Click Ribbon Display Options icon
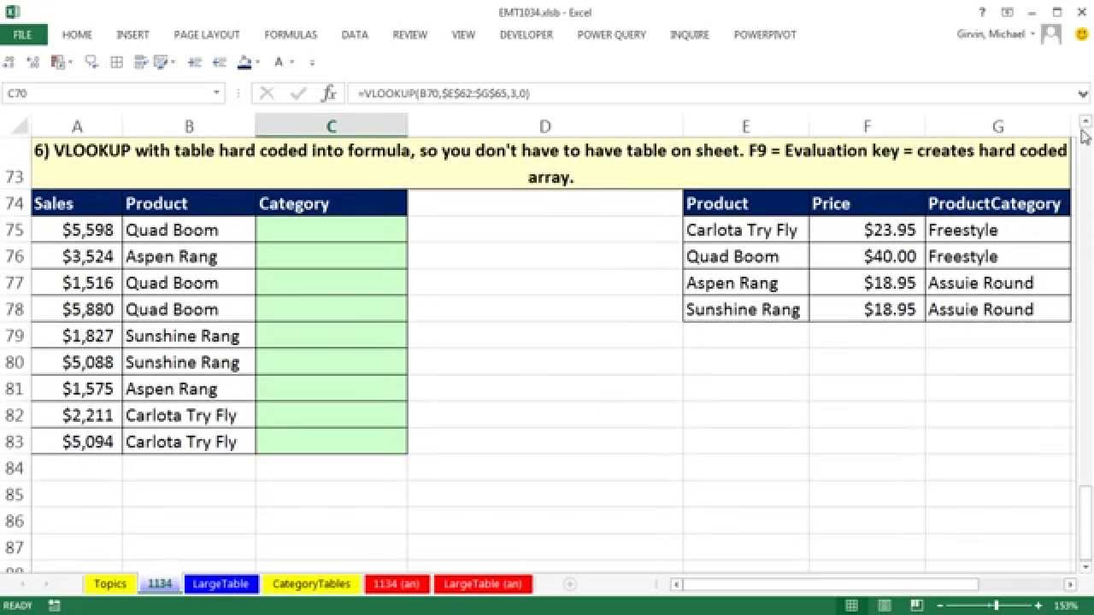The width and height of the screenshot is (1094, 615). coord(1008,12)
